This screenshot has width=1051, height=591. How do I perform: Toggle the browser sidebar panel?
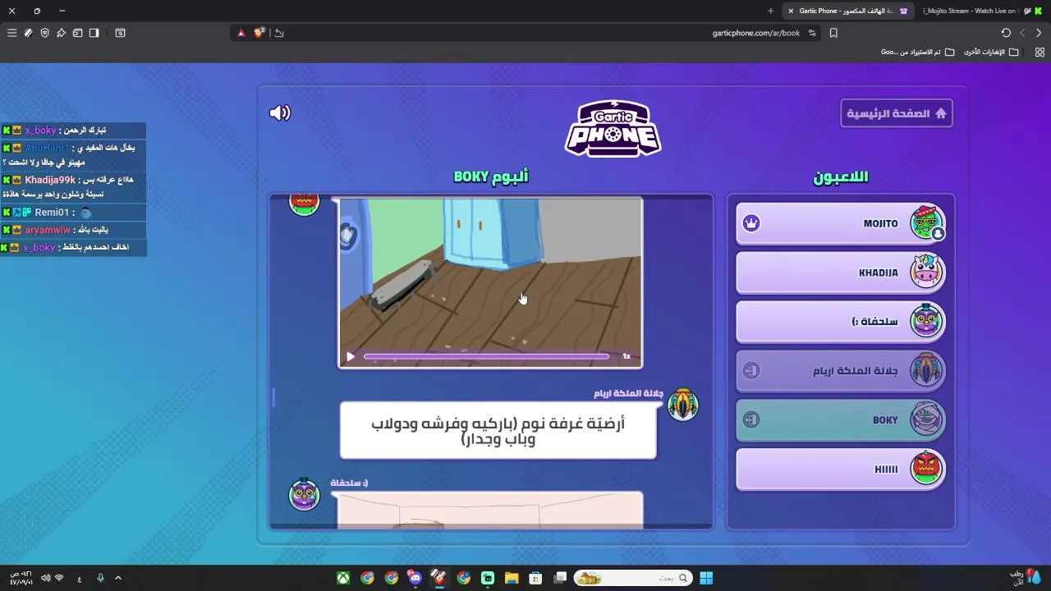click(94, 33)
